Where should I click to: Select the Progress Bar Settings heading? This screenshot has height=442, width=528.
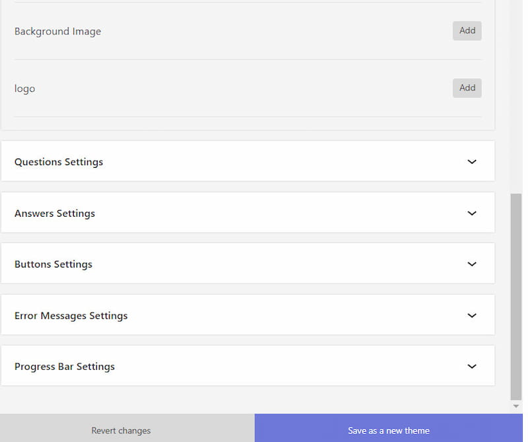click(x=65, y=367)
